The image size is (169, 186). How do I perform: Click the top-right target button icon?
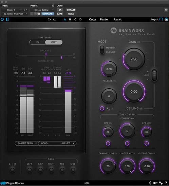click(x=166, y=10)
